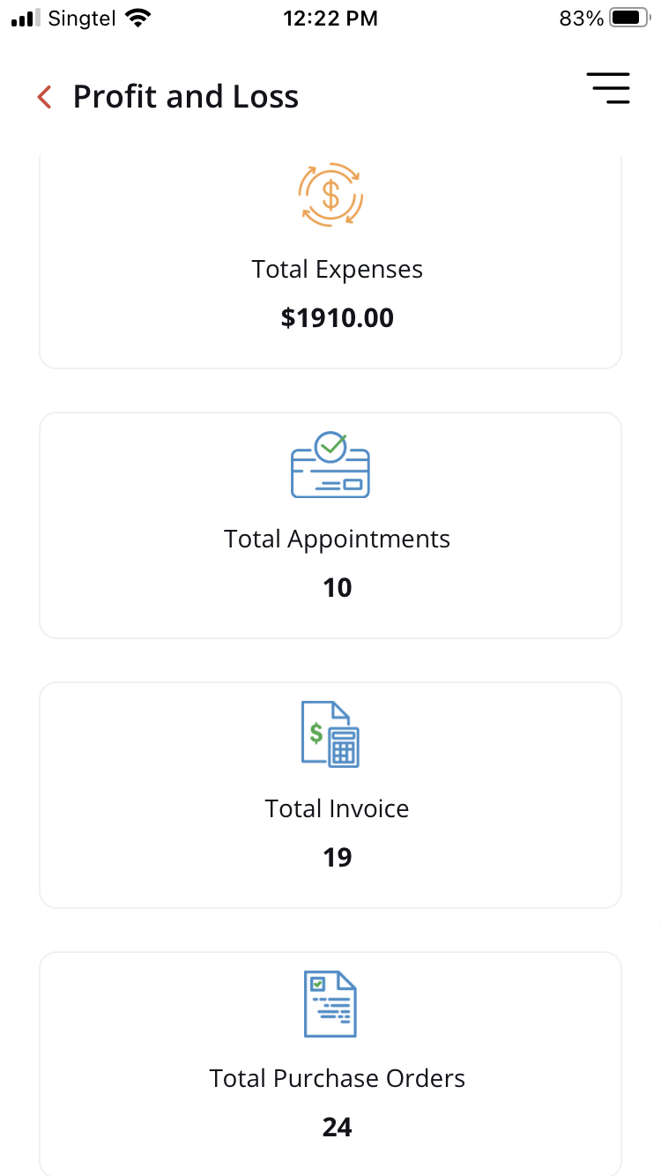Tap the Wi-Fi status icon

coord(138,18)
